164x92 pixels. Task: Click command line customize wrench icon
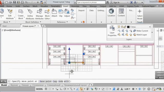pos(5,81)
